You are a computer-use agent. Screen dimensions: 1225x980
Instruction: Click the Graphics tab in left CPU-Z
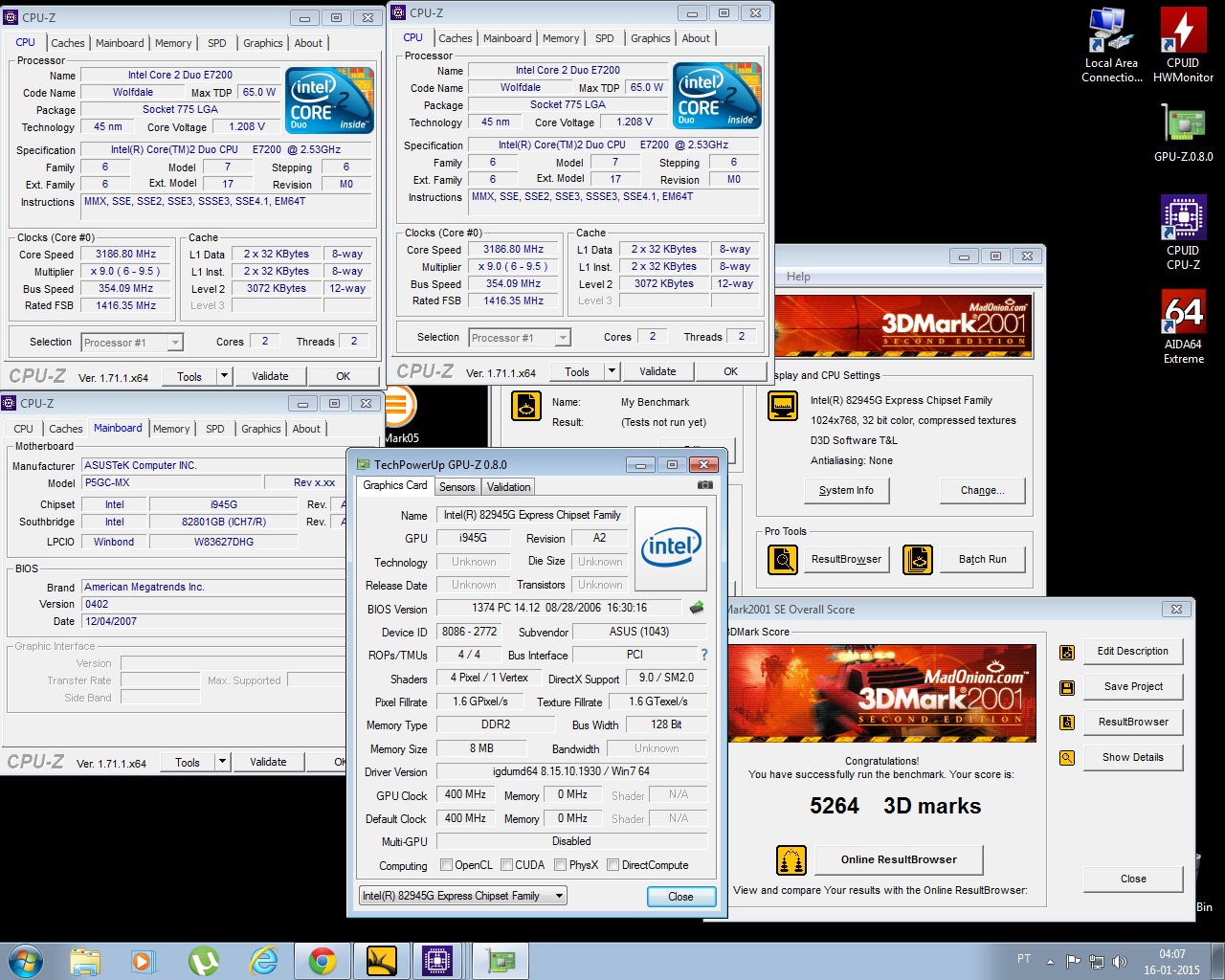click(262, 43)
